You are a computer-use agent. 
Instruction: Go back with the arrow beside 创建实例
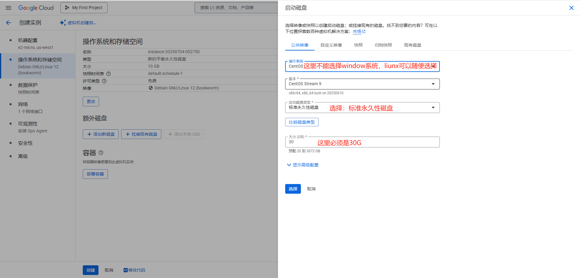pos(8,23)
